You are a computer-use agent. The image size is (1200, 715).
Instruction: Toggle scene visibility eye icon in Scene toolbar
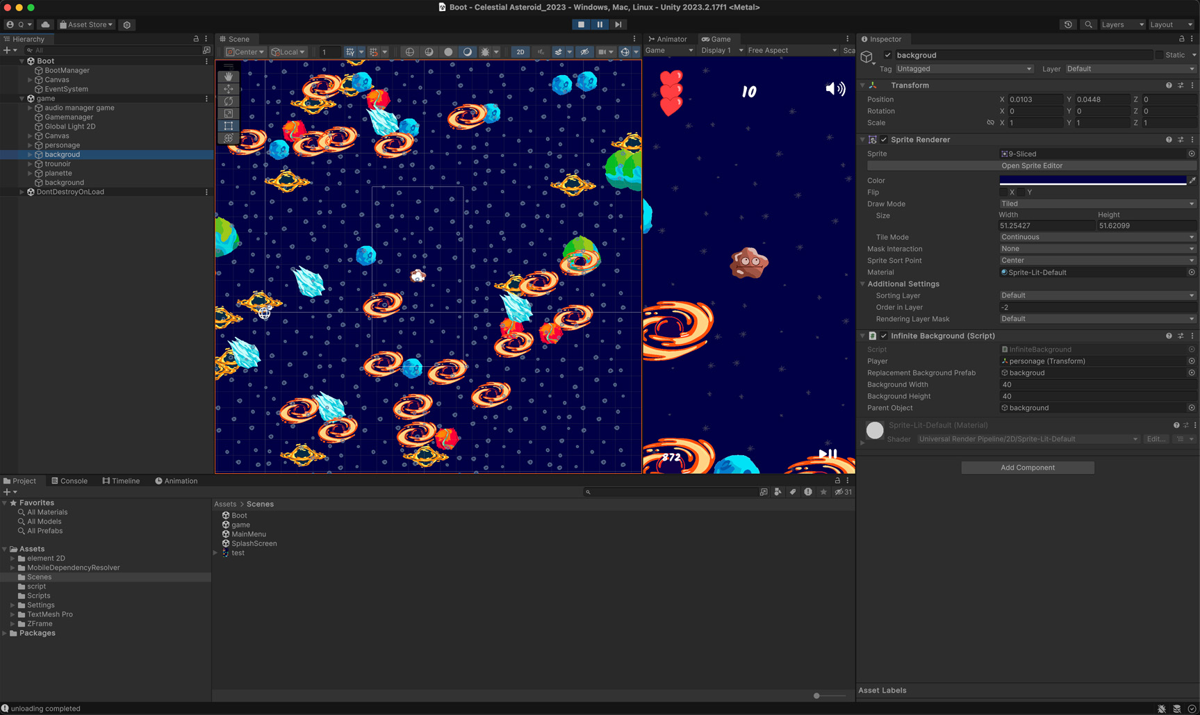click(584, 52)
